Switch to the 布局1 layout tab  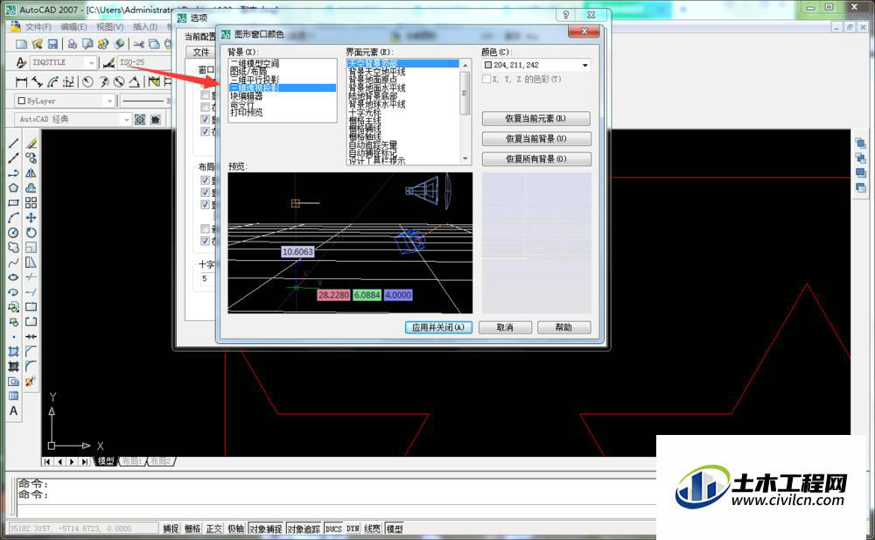132,461
